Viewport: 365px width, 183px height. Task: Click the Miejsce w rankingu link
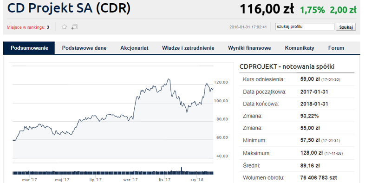tap(26, 27)
